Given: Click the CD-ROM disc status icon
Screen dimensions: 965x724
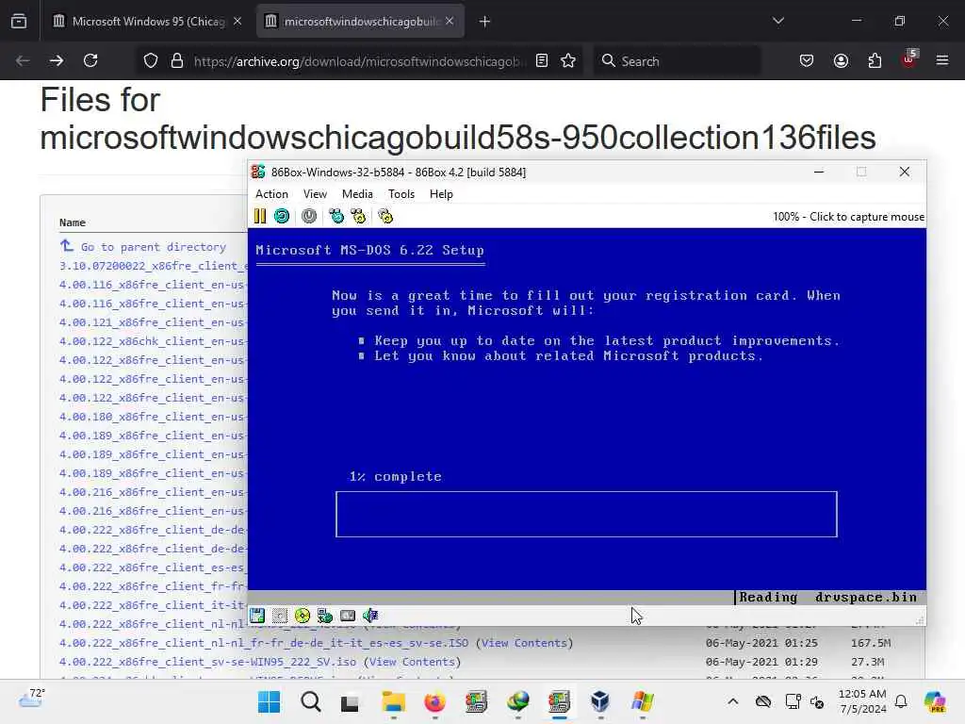Looking at the screenshot, I should tap(303, 616).
